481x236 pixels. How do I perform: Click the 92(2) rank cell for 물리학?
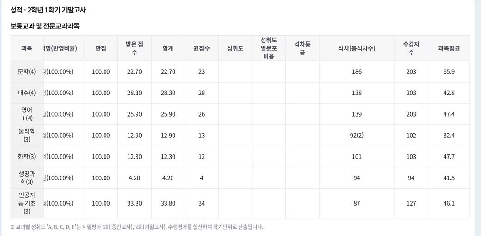pos(357,136)
